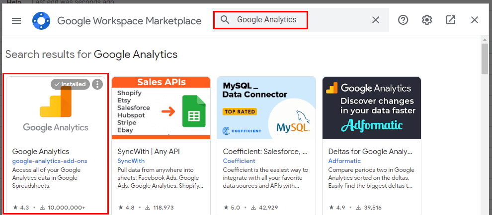Close the Marketplace dialog
492x215 pixels.
point(475,20)
